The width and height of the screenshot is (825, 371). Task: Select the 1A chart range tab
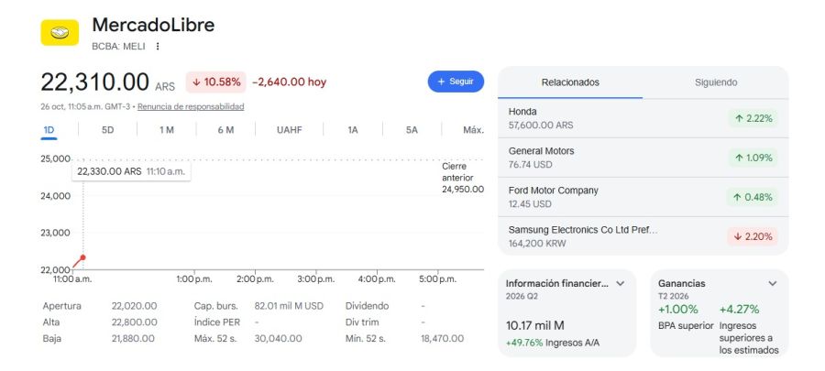(353, 130)
